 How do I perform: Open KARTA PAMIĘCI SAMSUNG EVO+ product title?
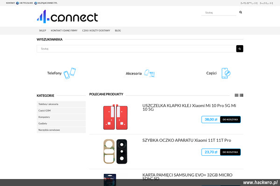tap(187, 177)
